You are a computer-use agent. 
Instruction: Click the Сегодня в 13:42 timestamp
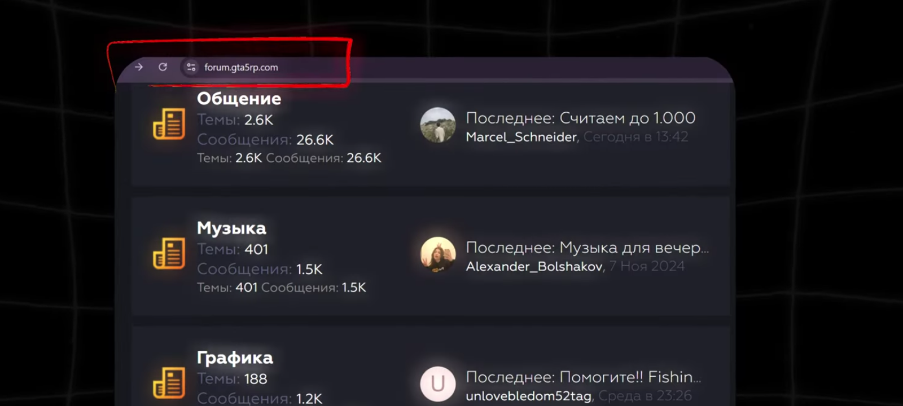[636, 136]
